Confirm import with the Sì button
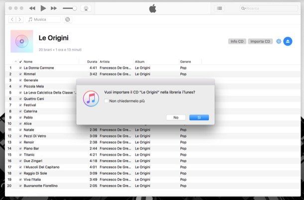Viewport: 304px width, 200px height. 199,118
